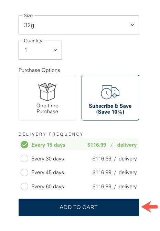Open the Quantity dropdown showing 1
The width and height of the screenshot is (160, 231).
(40, 50)
